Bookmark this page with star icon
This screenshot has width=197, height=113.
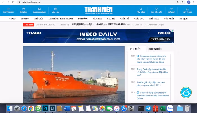coord(182,2)
